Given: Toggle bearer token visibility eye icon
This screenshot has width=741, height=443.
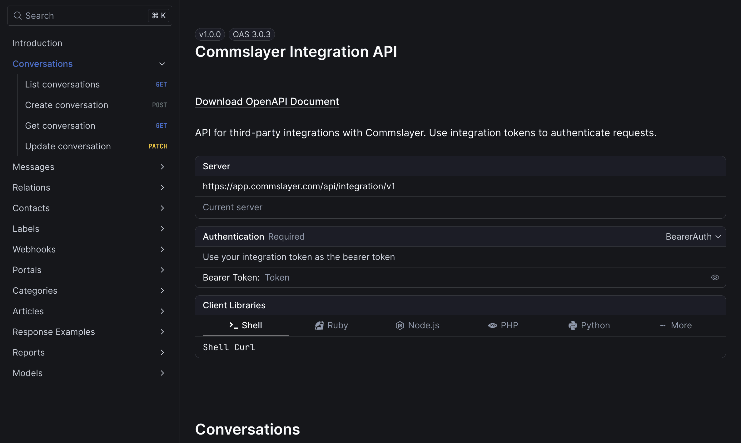Looking at the screenshot, I should coord(715,277).
